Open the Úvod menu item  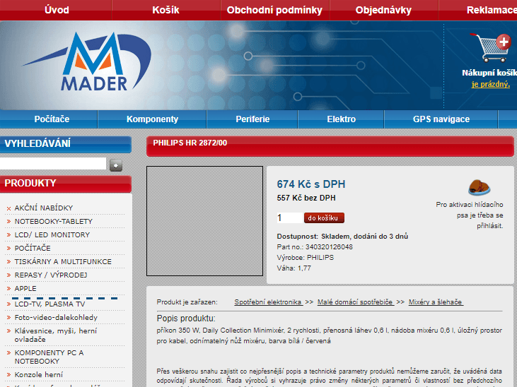coord(57,10)
